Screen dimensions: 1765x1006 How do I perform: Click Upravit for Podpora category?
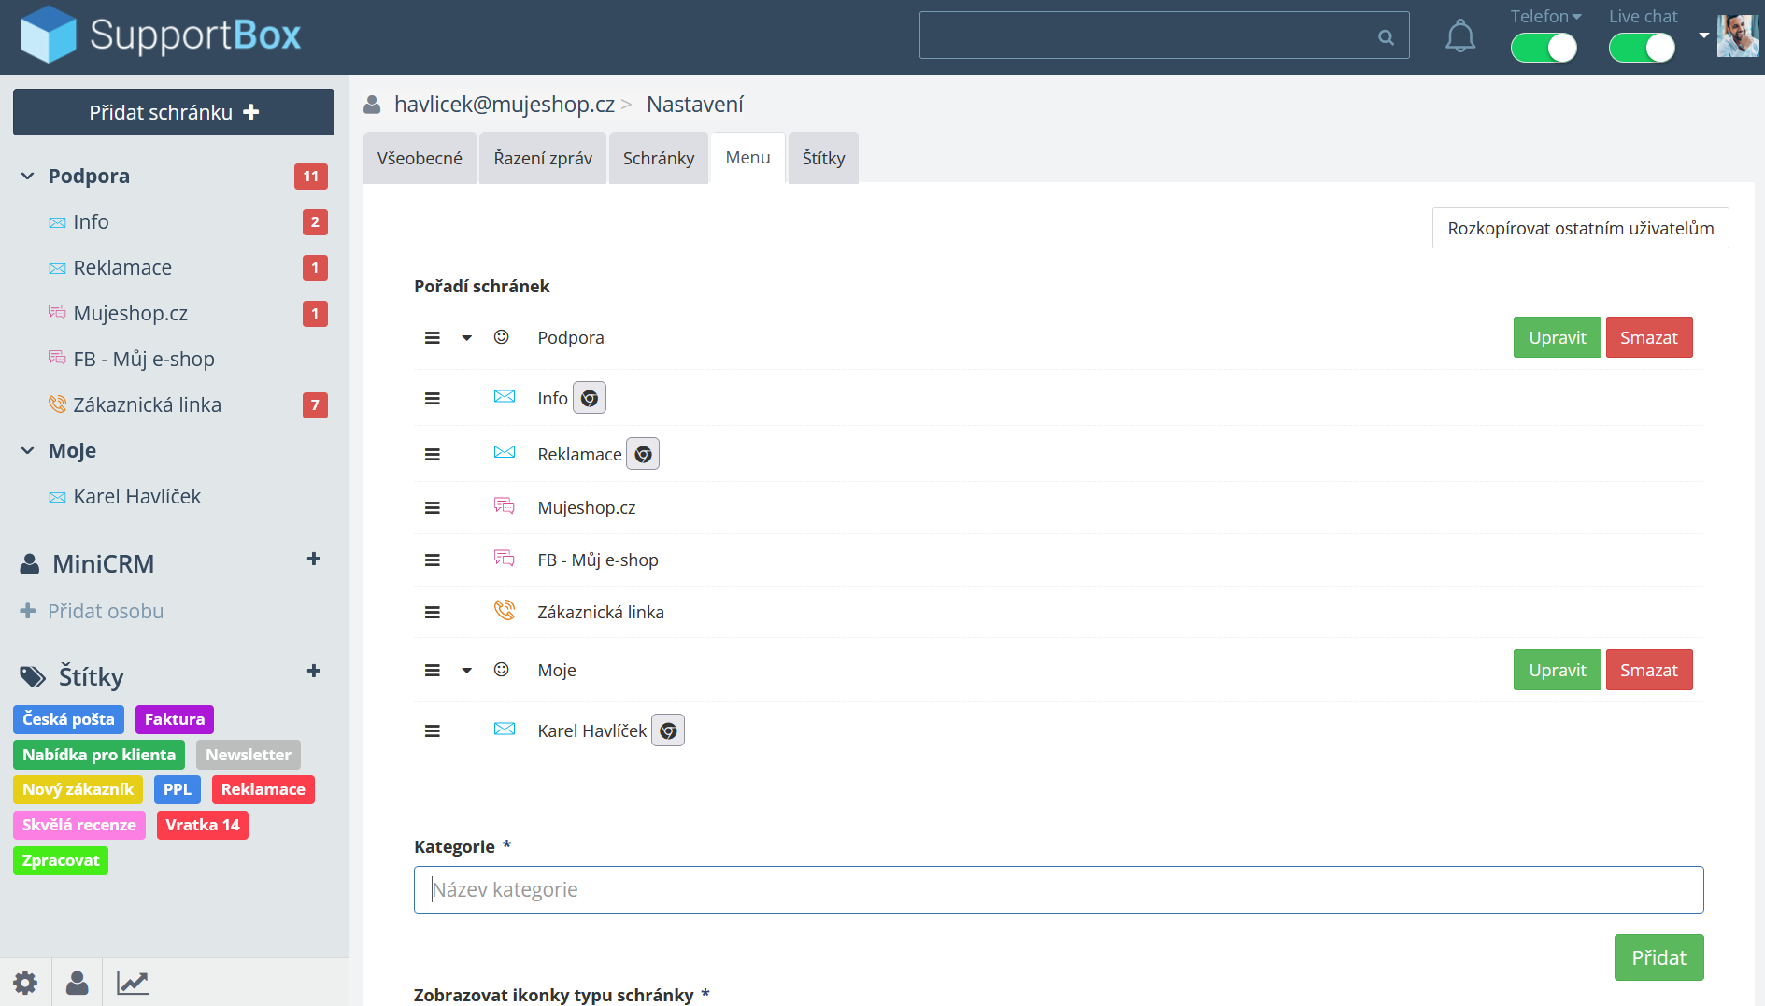[x=1558, y=337]
